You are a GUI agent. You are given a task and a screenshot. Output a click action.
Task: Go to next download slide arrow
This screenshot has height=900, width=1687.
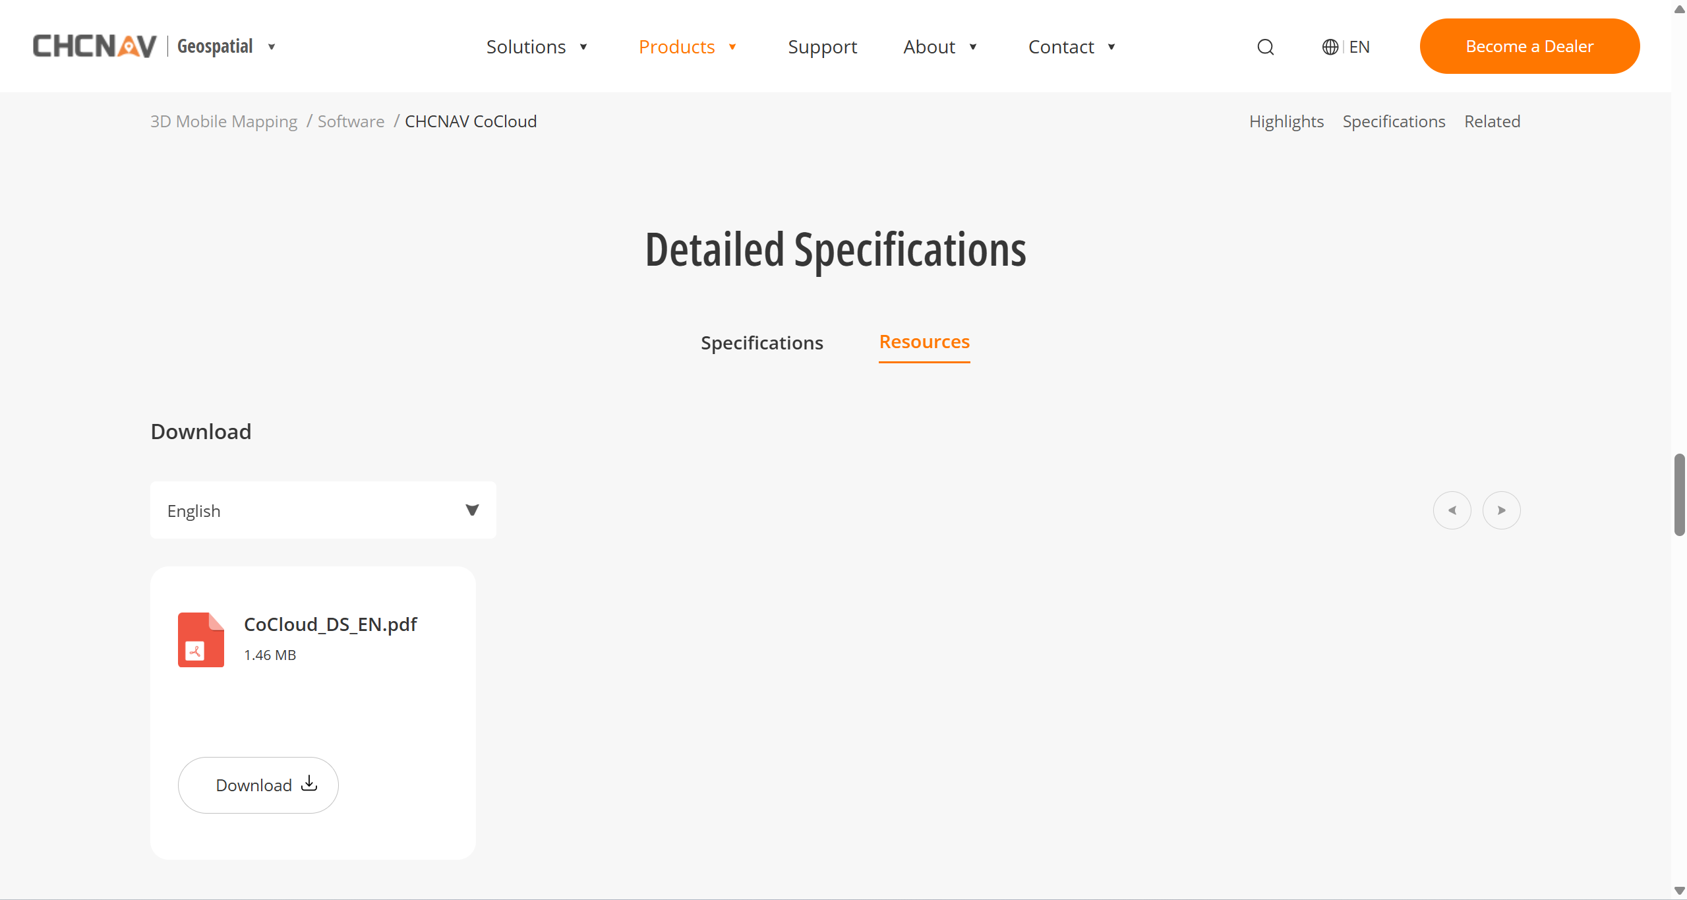[1501, 510]
